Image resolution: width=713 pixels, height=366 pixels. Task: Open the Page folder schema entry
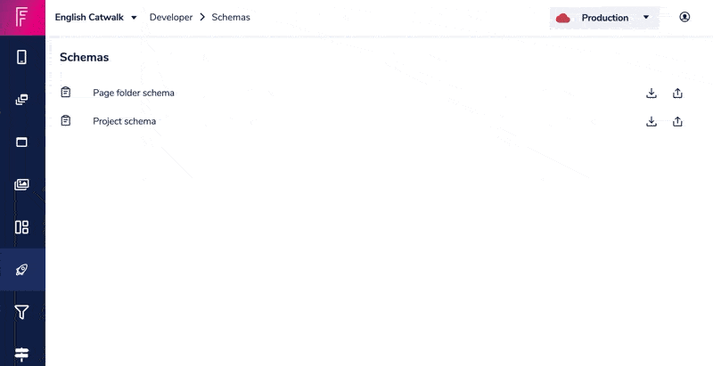133,93
